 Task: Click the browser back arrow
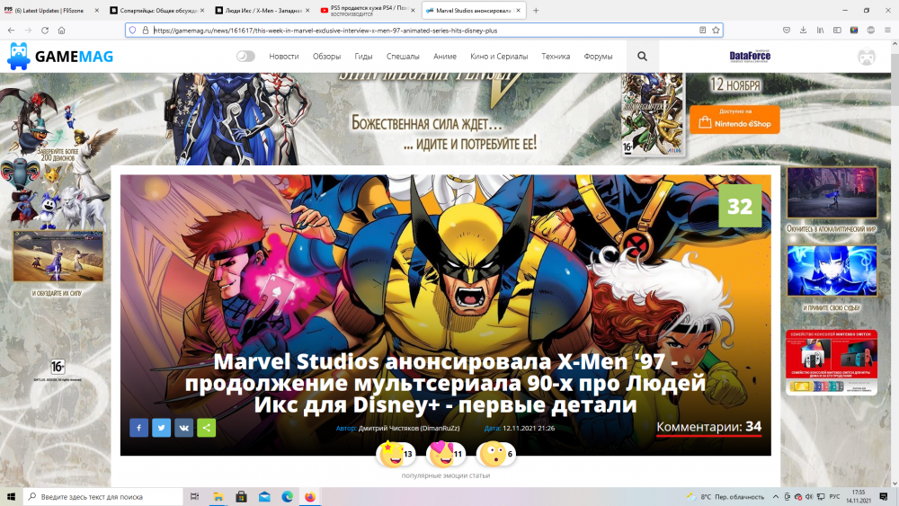tap(12, 31)
